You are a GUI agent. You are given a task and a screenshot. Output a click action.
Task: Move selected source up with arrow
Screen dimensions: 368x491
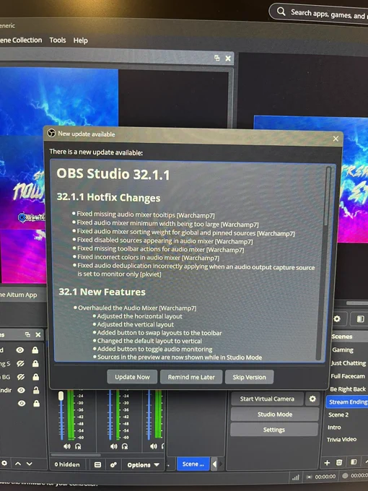[x=18, y=464]
